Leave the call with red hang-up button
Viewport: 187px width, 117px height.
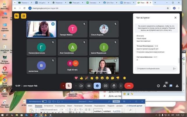point(129,86)
